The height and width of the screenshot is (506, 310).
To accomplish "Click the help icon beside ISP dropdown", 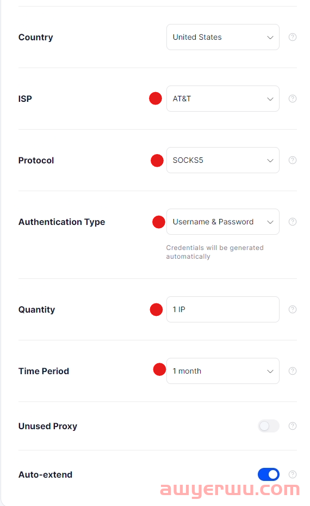I will [292, 99].
